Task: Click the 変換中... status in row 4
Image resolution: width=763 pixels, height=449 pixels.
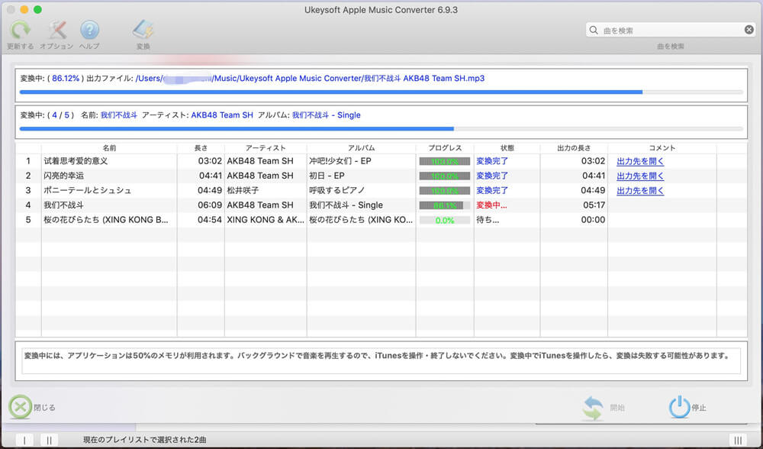Action: point(491,205)
